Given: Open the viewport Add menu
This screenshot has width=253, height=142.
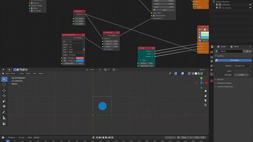Looking at the screenshot, I should 34,74.
